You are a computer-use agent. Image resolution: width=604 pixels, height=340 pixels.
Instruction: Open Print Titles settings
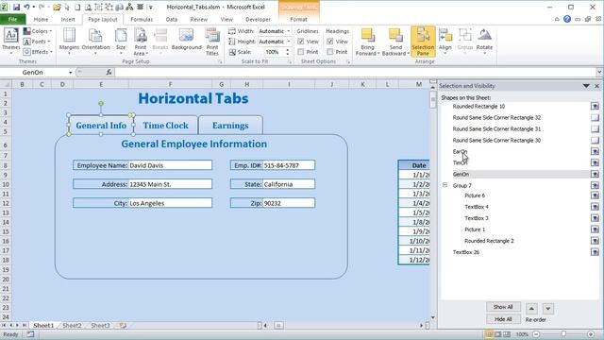coord(212,42)
